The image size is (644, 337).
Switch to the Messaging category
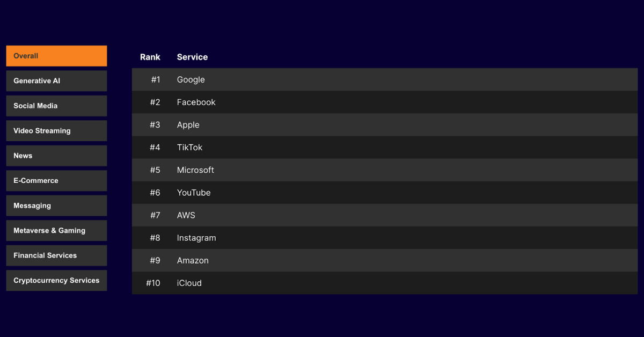[56, 206]
